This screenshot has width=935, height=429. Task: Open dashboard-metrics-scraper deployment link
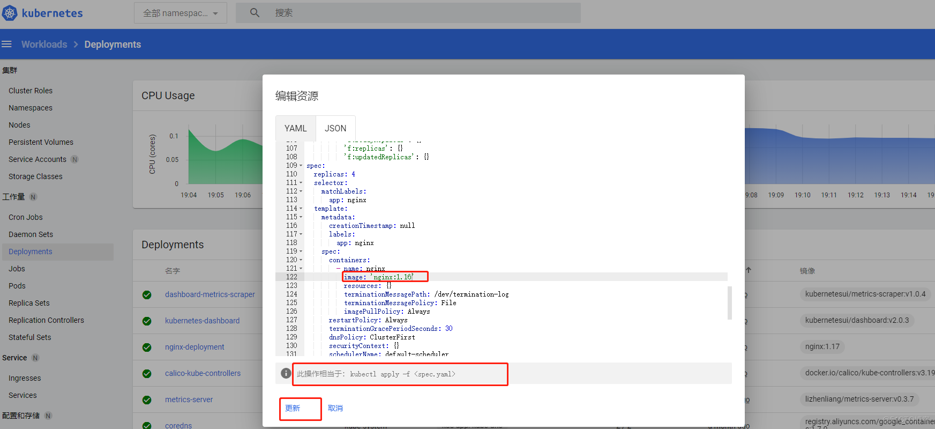coord(210,294)
